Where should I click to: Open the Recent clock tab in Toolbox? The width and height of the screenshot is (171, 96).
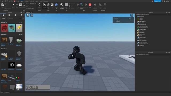pos(15,15)
